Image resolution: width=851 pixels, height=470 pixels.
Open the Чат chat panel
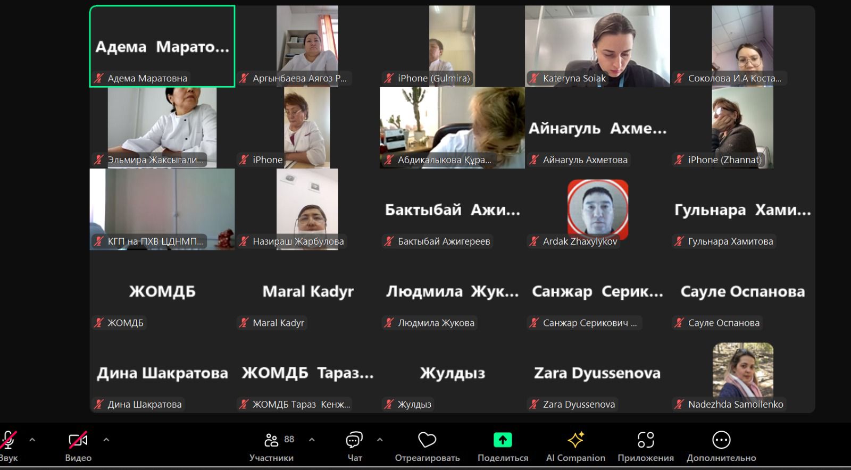[x=354, y=440]
